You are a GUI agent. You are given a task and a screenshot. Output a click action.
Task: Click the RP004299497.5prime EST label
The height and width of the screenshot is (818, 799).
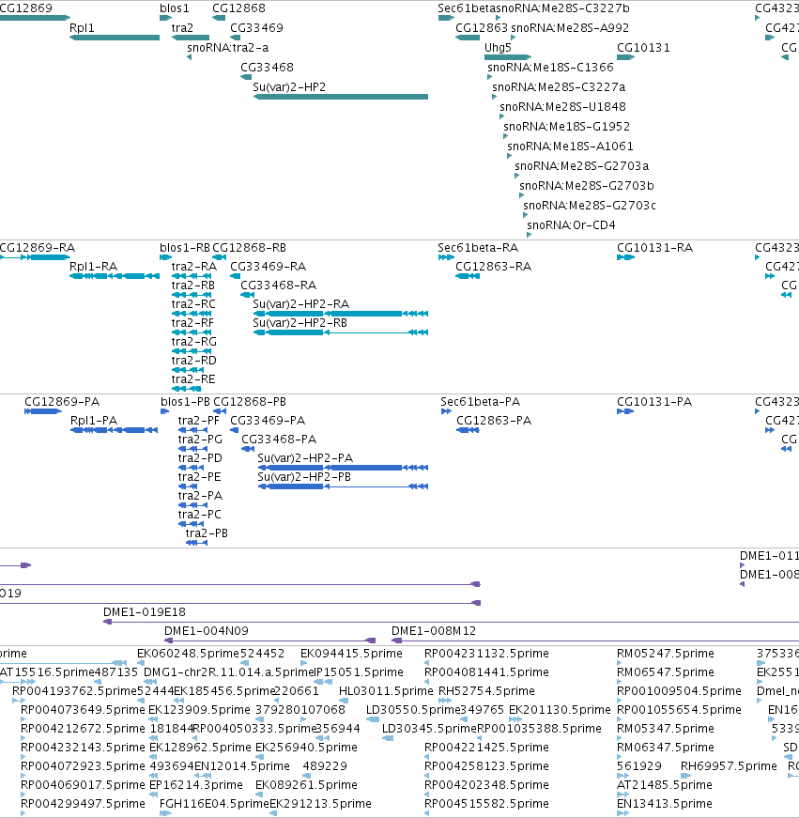tap(83, 805)
